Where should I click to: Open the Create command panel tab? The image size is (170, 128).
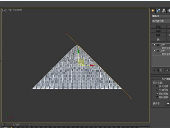[153, 11]
